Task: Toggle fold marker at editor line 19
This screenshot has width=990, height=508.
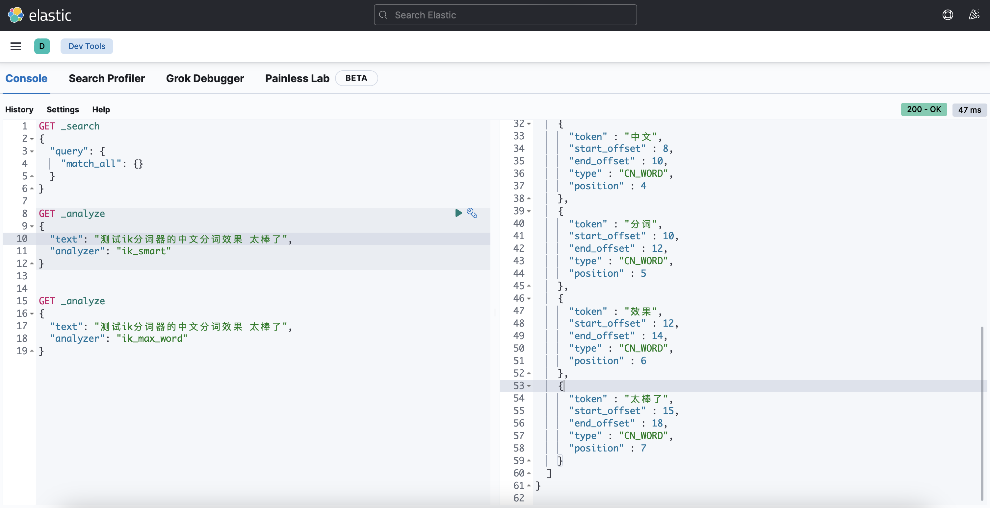Action: tap(32, 351)
